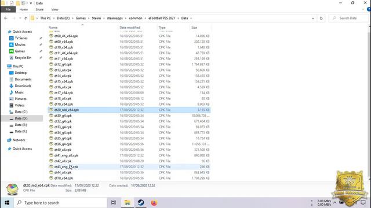This screenshot has width=371, height=208.
Task: Sort files by Date modified column
Action: pyautogui.click(x=130, y=28)
